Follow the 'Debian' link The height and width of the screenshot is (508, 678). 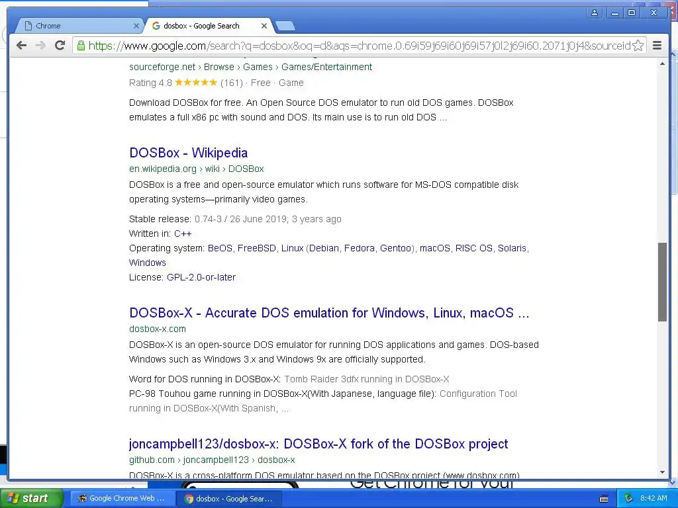point(324,249)
